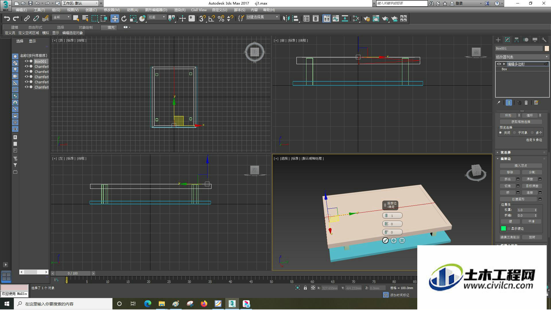
Task: Cancel the Connect Edges caddy
Action: [402, 241]
